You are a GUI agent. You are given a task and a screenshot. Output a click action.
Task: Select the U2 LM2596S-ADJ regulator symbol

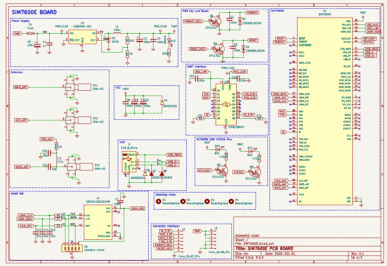(x=82, y=37)
